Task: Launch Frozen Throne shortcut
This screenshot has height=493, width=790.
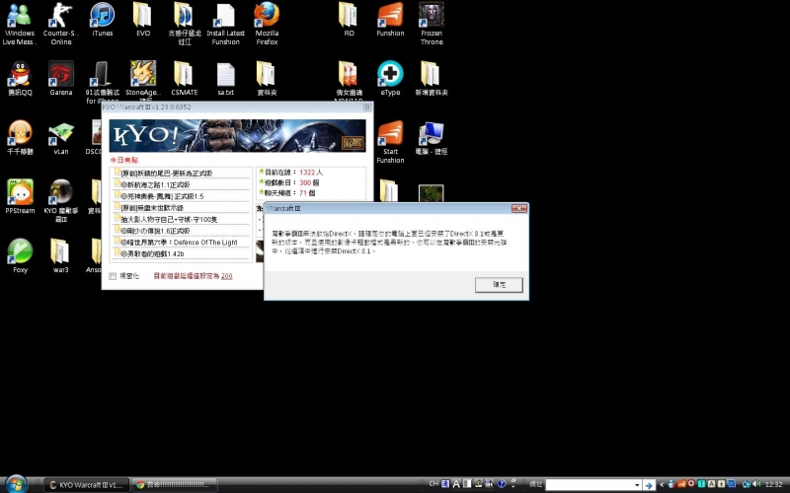Action: coord(432,23)
